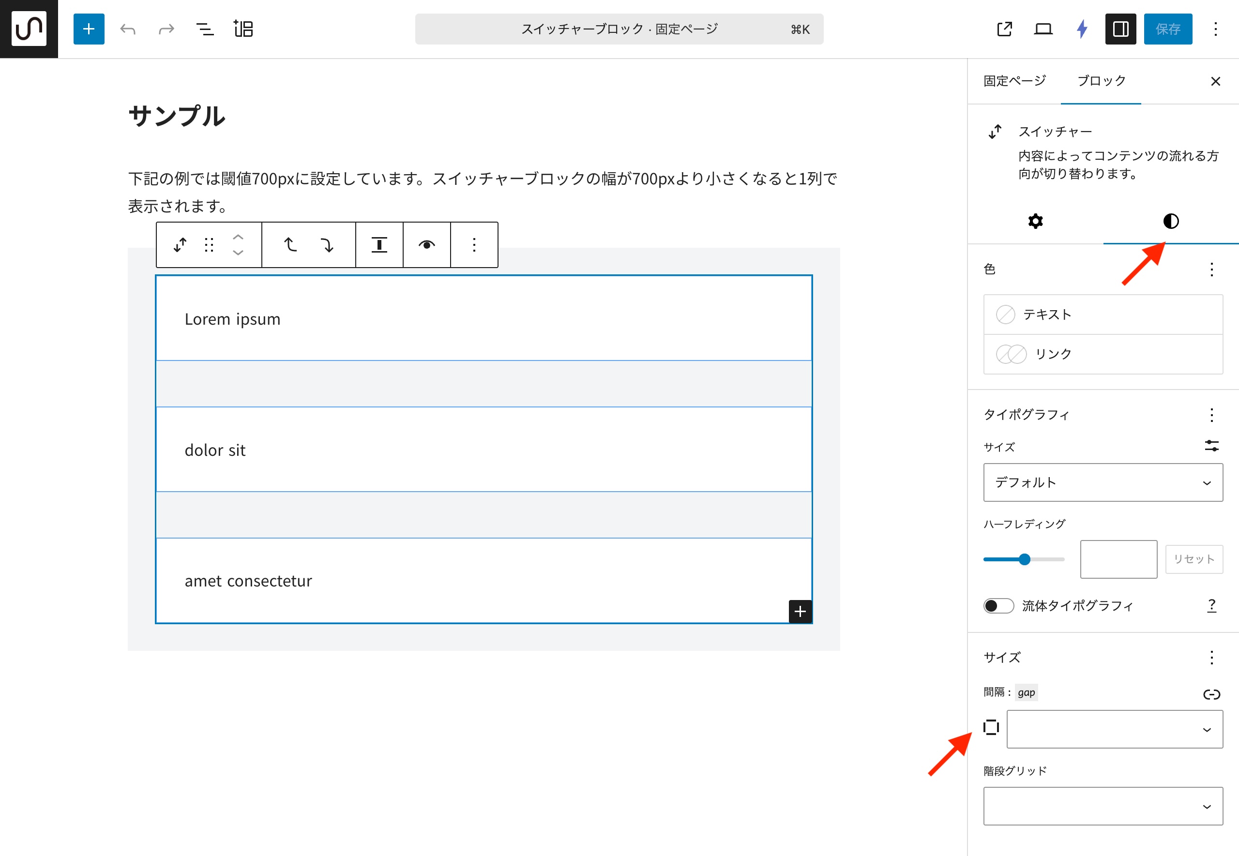This screenshot has height=856, width=1239.
Task: Click the link sides icon beside gap
Action: (1211, 694)
